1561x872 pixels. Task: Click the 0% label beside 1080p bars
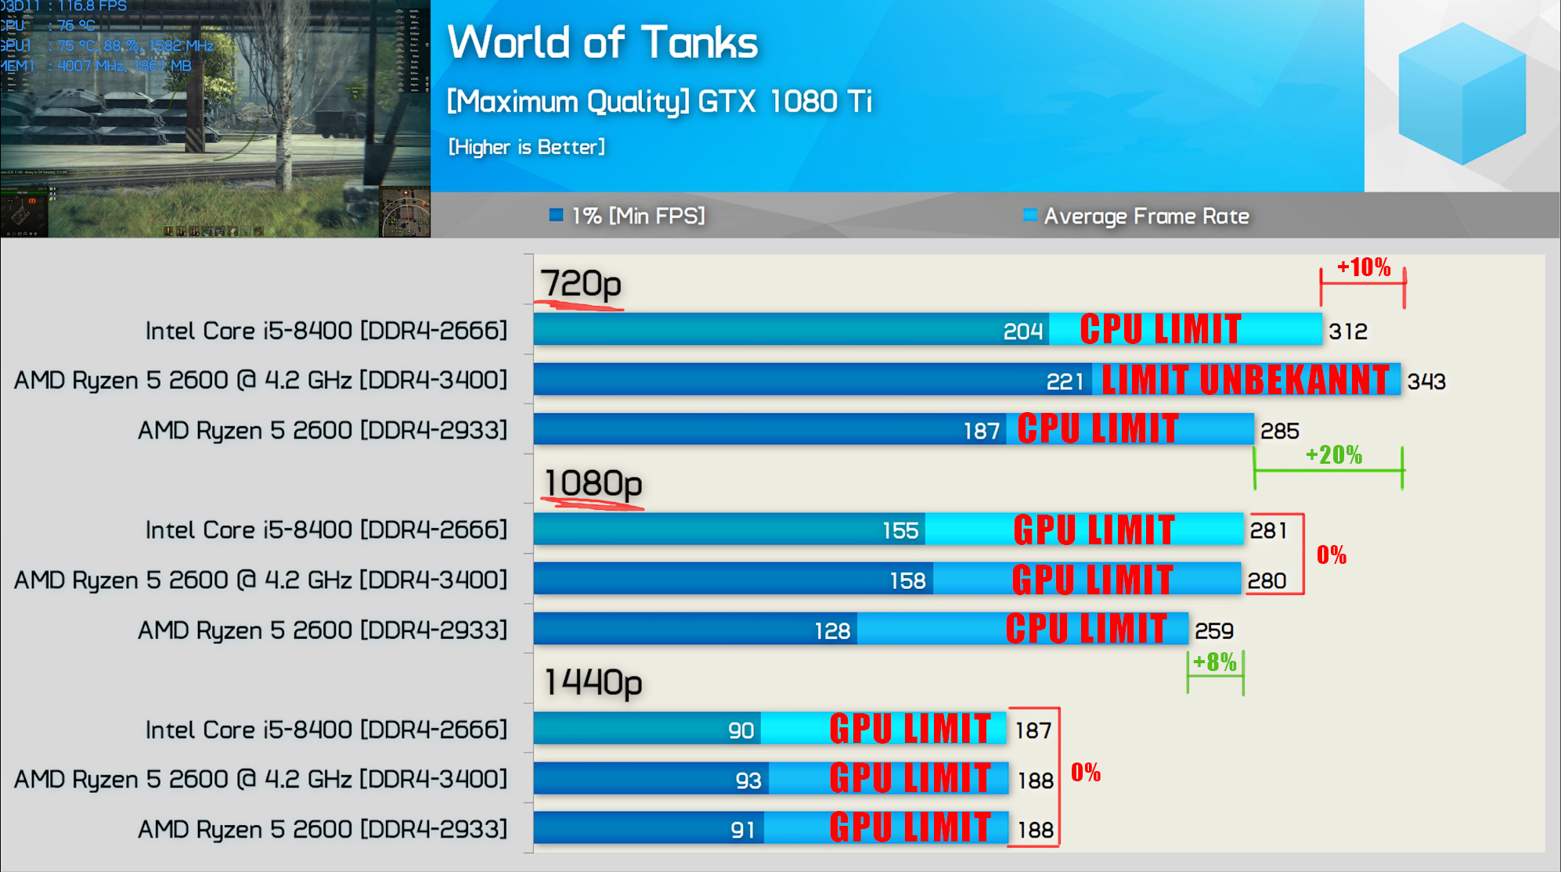point(1331,555)
